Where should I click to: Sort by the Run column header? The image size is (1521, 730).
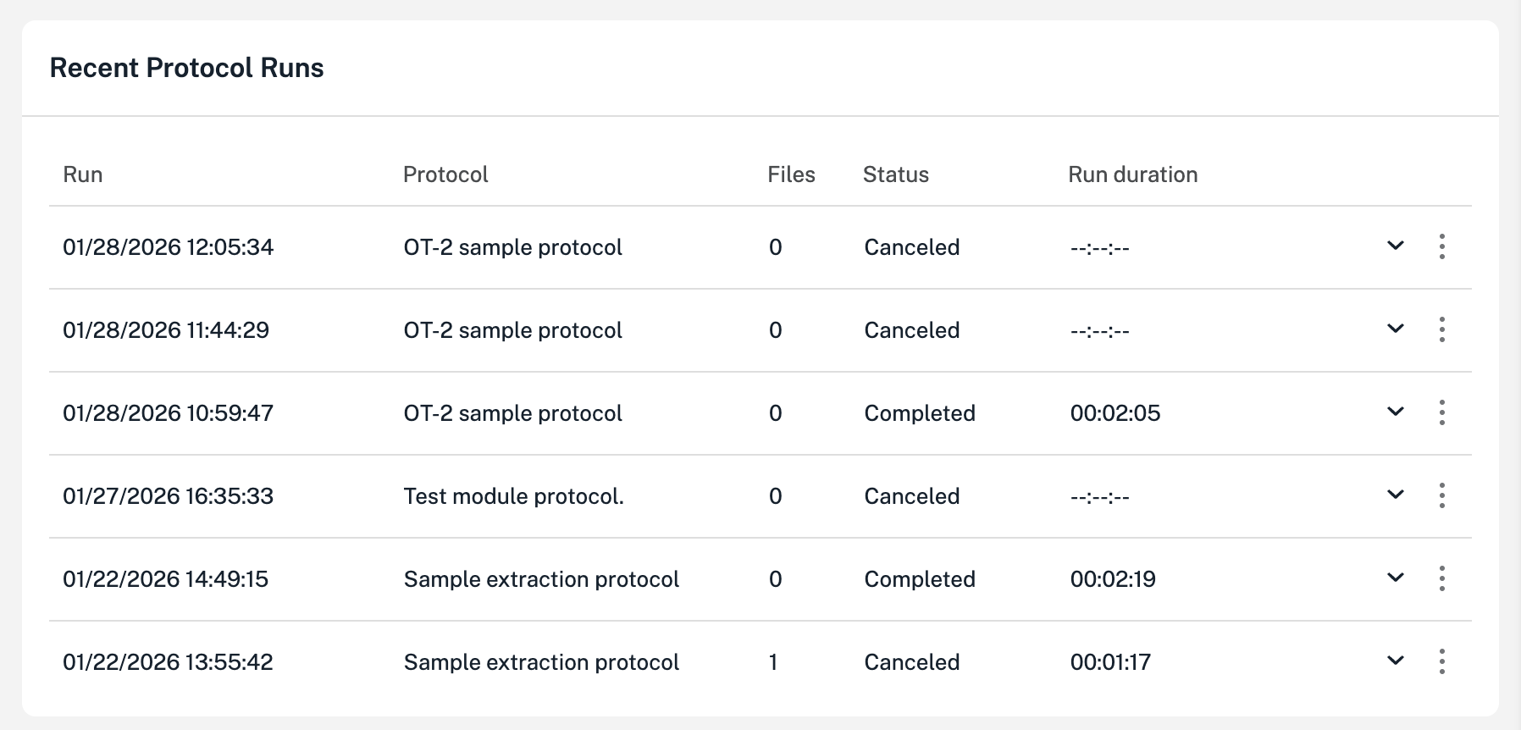[82, 174]
